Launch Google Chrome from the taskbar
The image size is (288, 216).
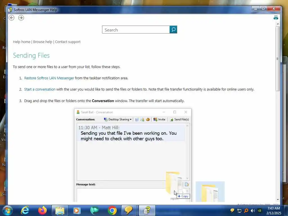[112, 210]
